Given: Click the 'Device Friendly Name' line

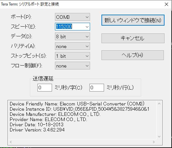Looking at the screenshot, I should [x=77, y=104].
